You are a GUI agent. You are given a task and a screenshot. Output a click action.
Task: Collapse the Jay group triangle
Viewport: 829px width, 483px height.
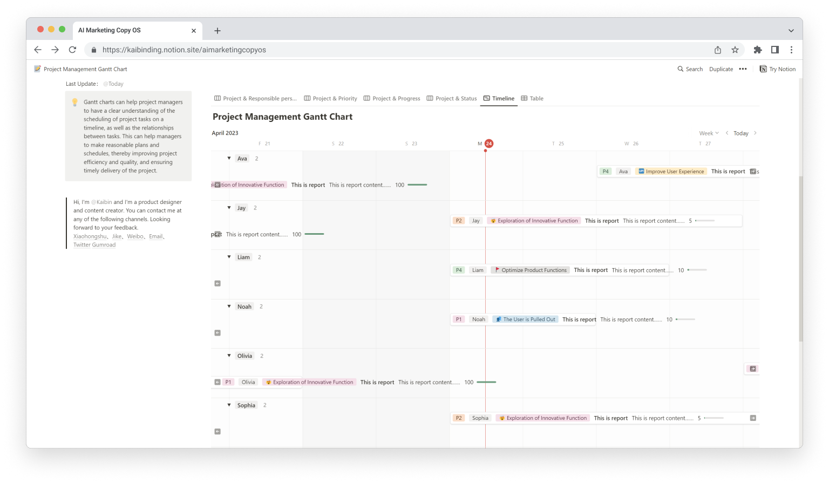(x=229, y=208)
